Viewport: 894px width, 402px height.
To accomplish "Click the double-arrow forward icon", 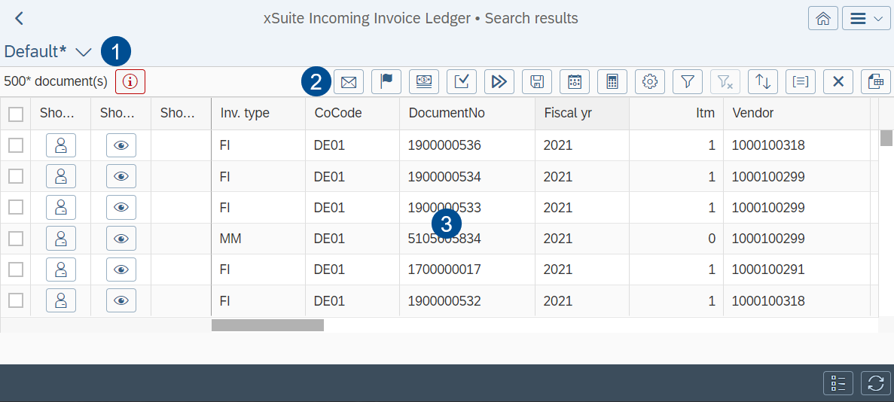I will [x=499, y=82].
